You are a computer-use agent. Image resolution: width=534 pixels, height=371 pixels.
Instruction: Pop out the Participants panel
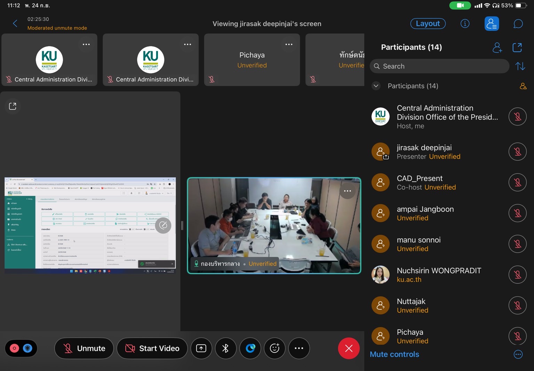517,47
